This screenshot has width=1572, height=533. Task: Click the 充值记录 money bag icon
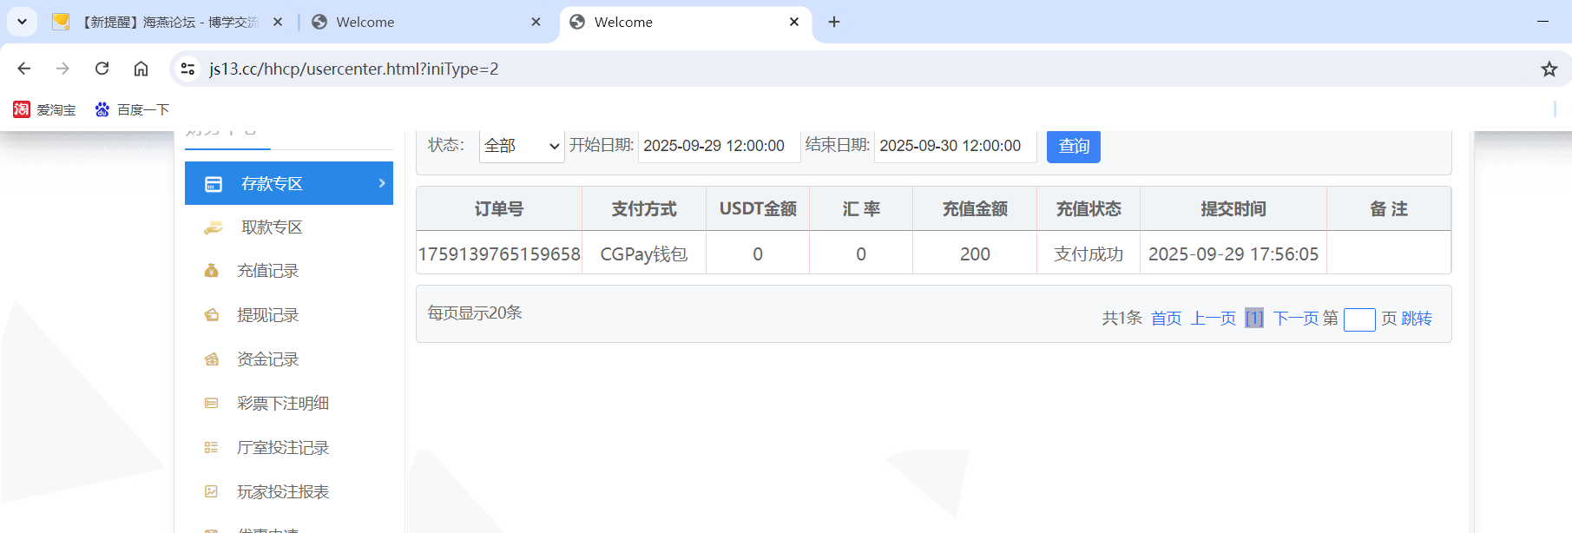[x=211, y=271]
